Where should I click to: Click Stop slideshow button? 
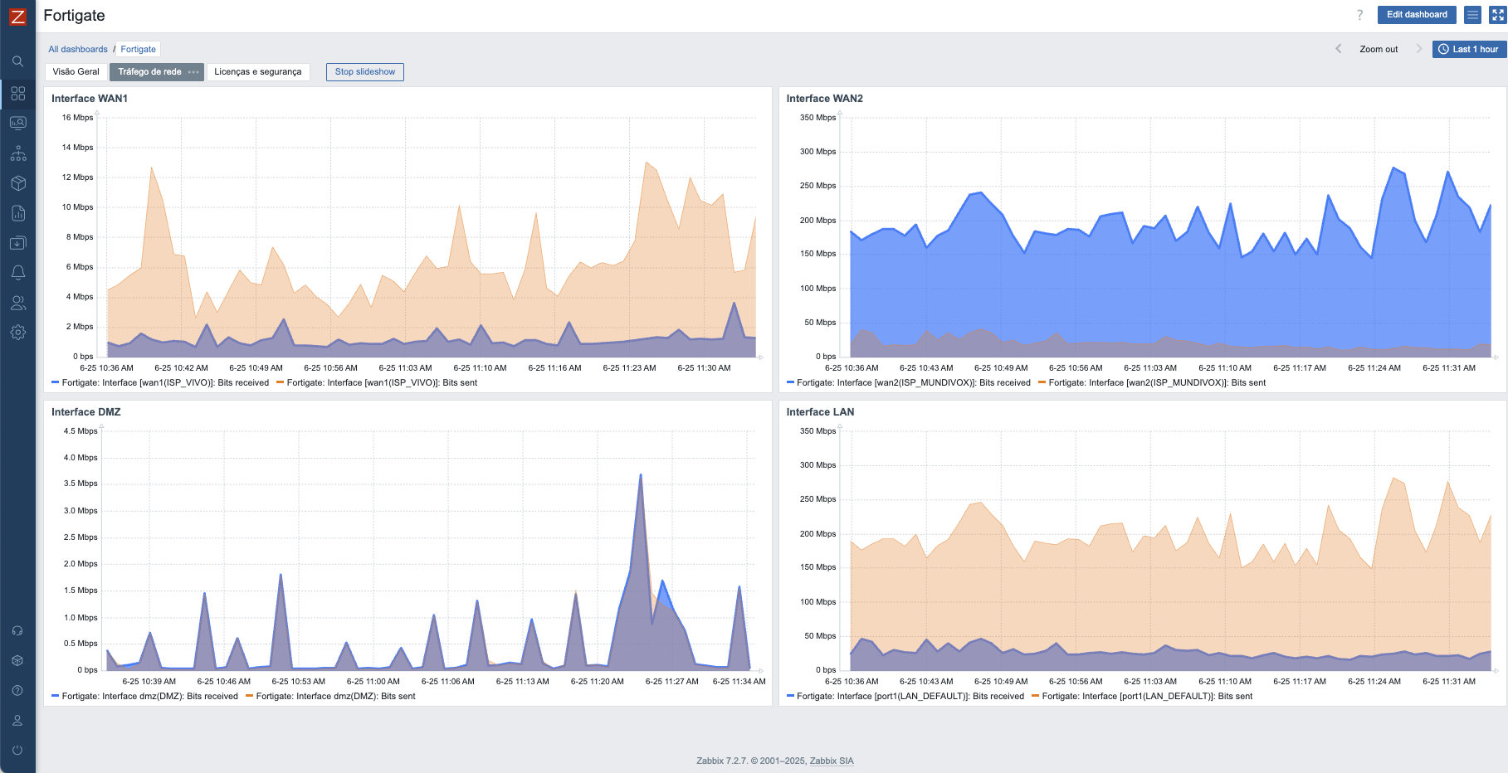point(365,72)
